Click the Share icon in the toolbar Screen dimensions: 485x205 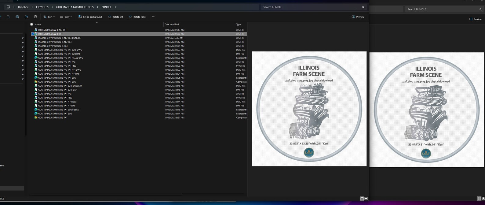click(26, 17)
